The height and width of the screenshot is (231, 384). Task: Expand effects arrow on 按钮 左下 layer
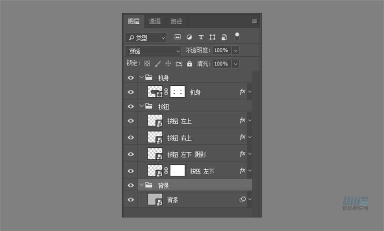tap(250, 170)
